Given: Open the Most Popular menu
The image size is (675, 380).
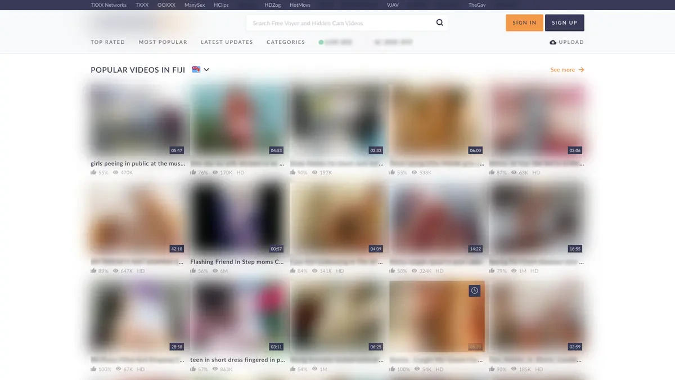Looking at the screenshot, I should coord(163,42).
